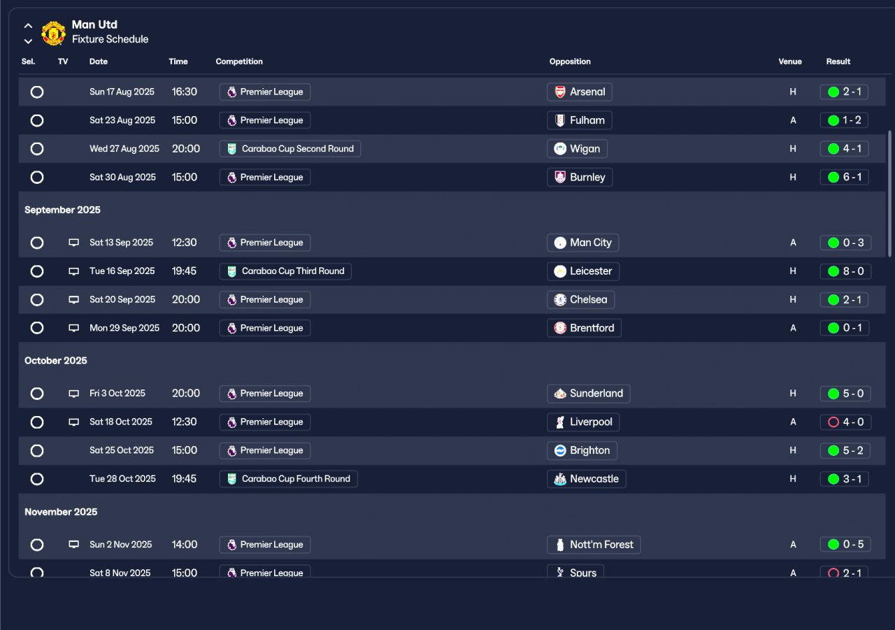Click the Wigan club badge

(x=560, y=149)
